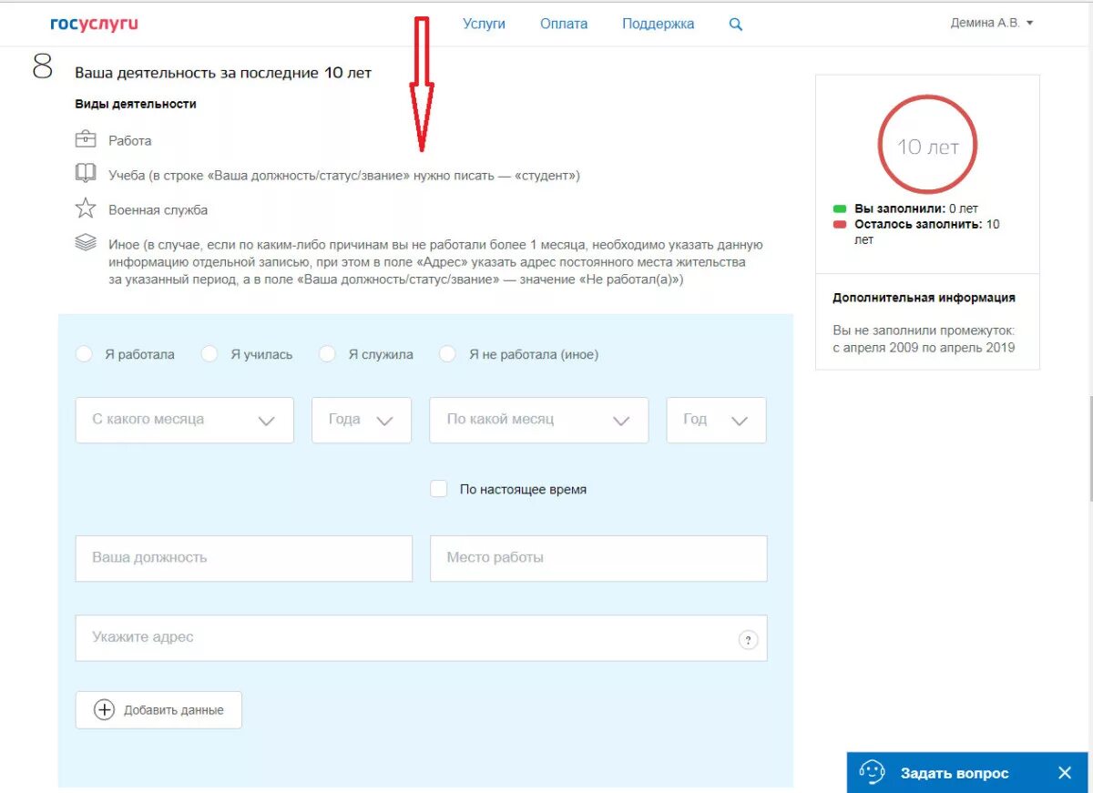1093x793 pixels.
Task: Open the Услуги menu item
Action: (484, 24)
